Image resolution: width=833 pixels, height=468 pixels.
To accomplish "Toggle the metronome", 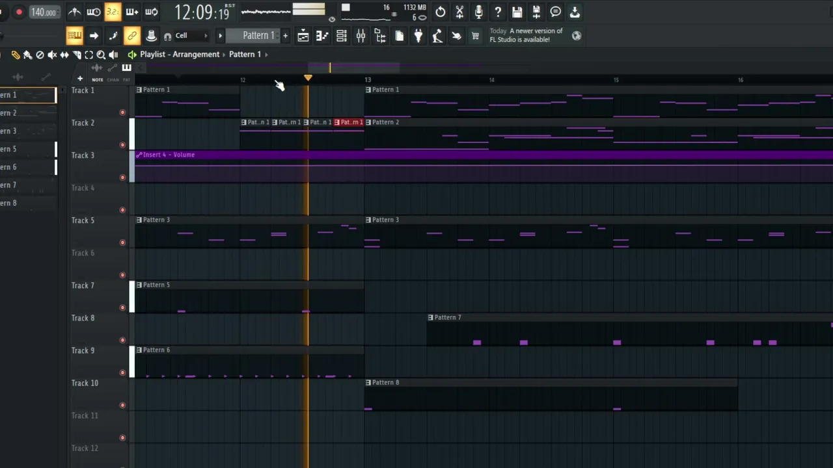I will pos(75,12).
